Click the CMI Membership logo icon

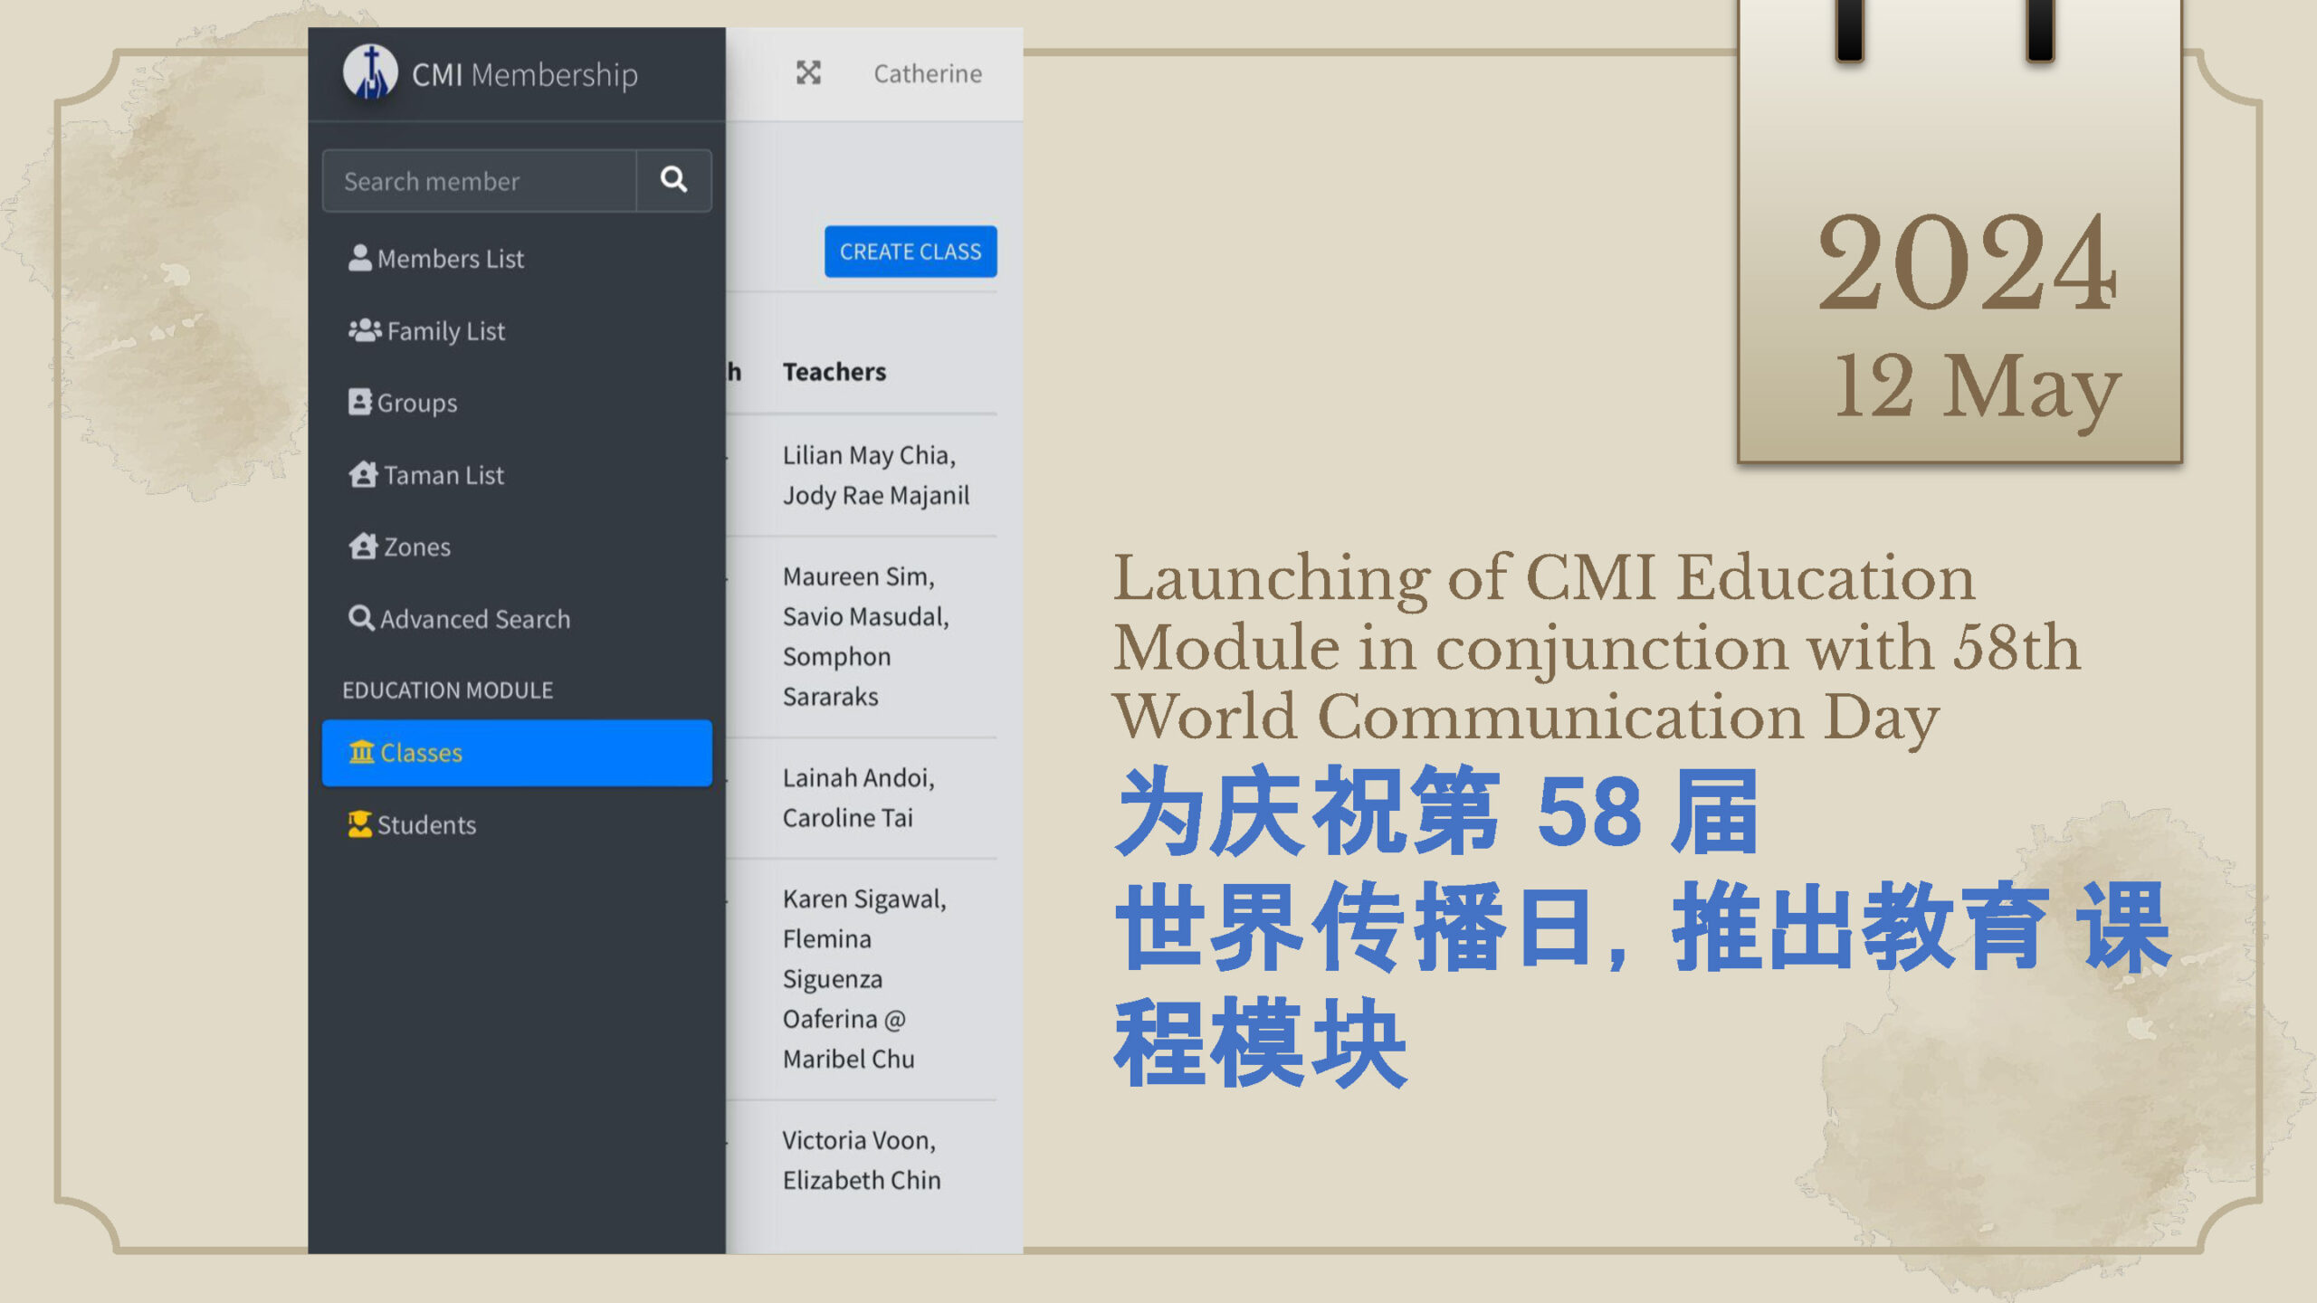click(x=370, y=72)
